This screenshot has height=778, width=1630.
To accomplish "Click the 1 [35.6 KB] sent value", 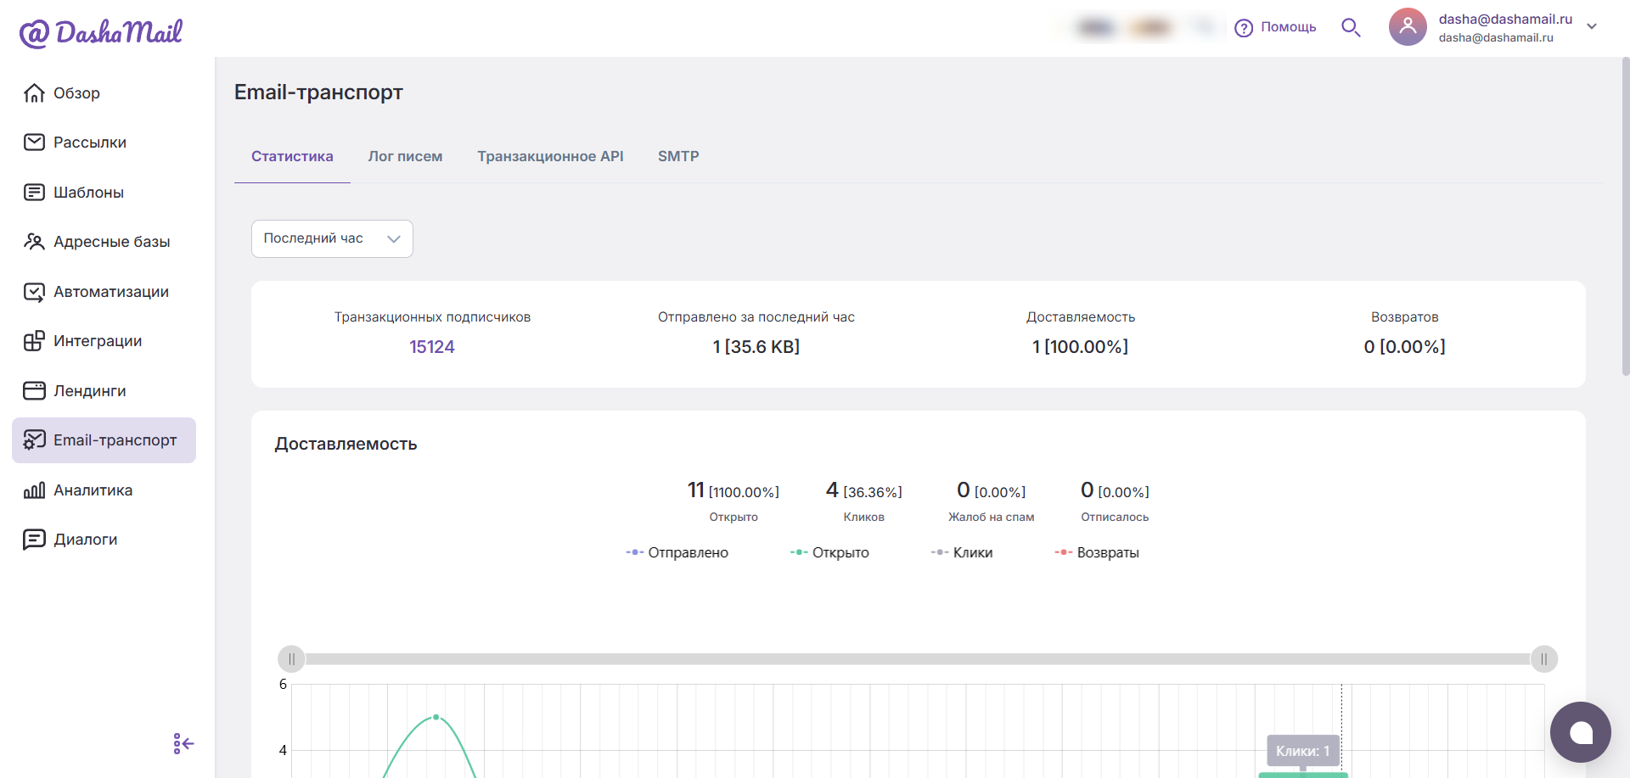I will coord(756,347).
